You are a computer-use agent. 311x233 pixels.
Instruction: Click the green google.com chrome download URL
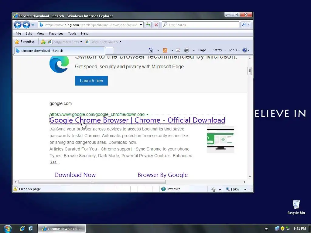pos(97,114)
